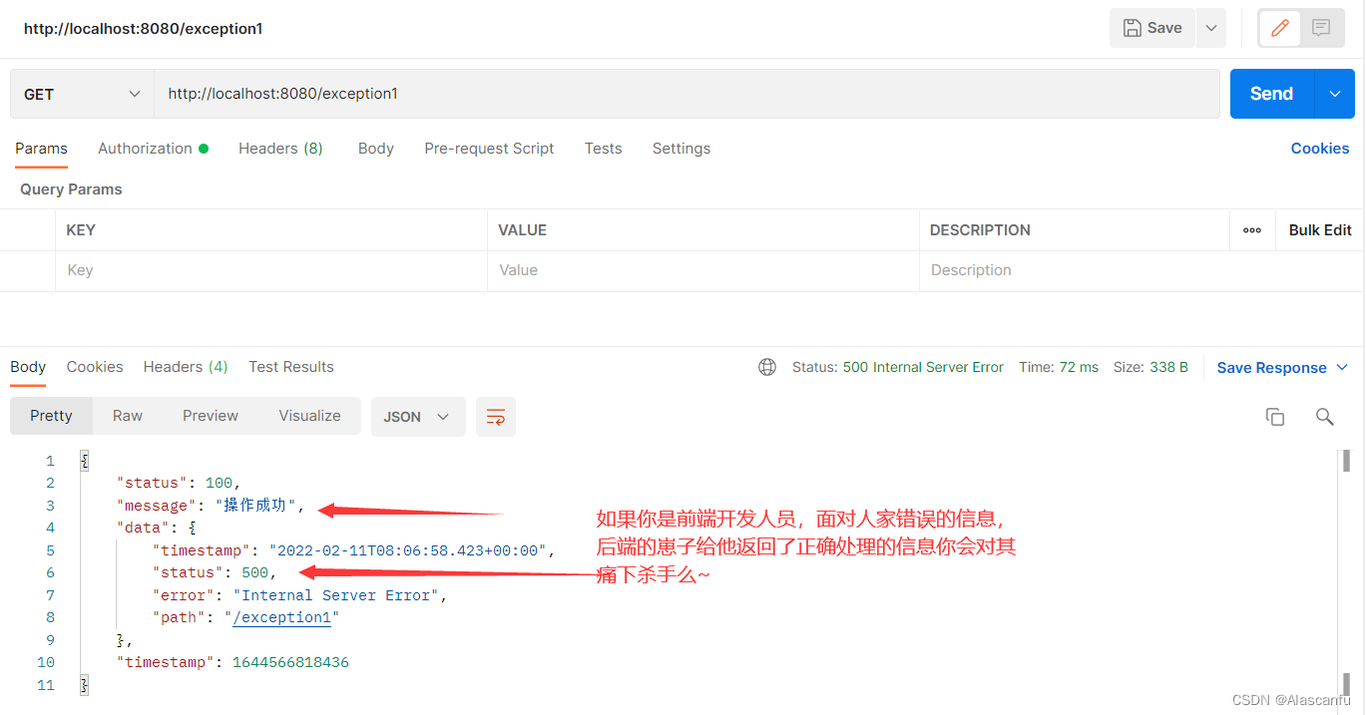Select the Pretty view
The height and width of the screenshot is (715, 1366).
51,416
